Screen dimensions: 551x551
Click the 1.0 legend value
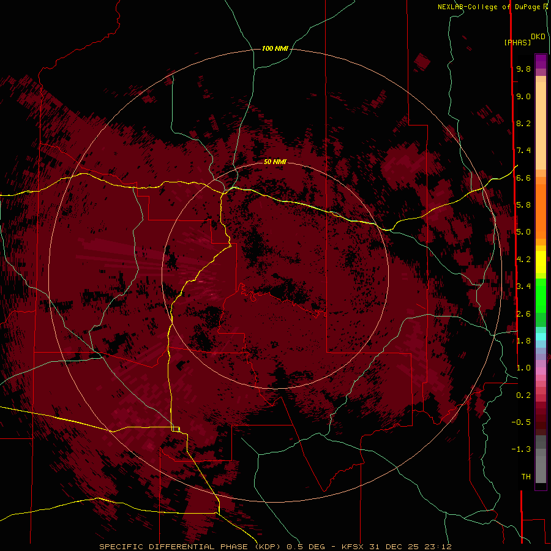pyautogui.click(x=523, y=368)
